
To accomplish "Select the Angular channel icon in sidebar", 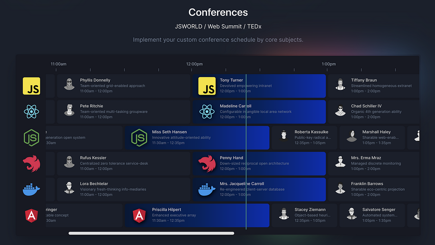I will [x=31, y=215].
